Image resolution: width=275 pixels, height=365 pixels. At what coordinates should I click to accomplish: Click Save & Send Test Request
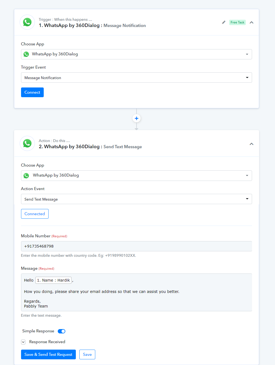pyautogui.click(x=48, y=354)
